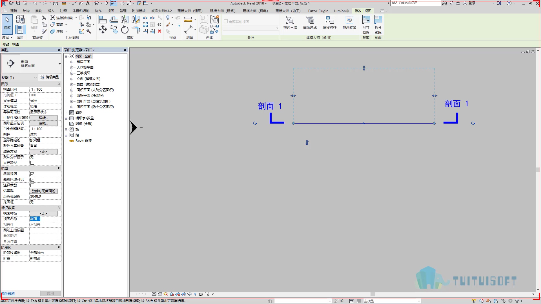Click the 剪裁时无截面线 far clip button
This screenshot has height=304, width=541.
pyautogui.click(x=44, y=191)
